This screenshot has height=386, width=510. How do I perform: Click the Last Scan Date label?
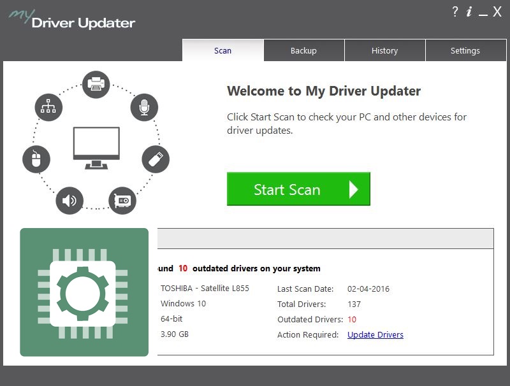pyautogui.click(x=305, y=289)
